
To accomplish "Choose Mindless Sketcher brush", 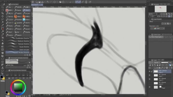I will coord(17,53).
